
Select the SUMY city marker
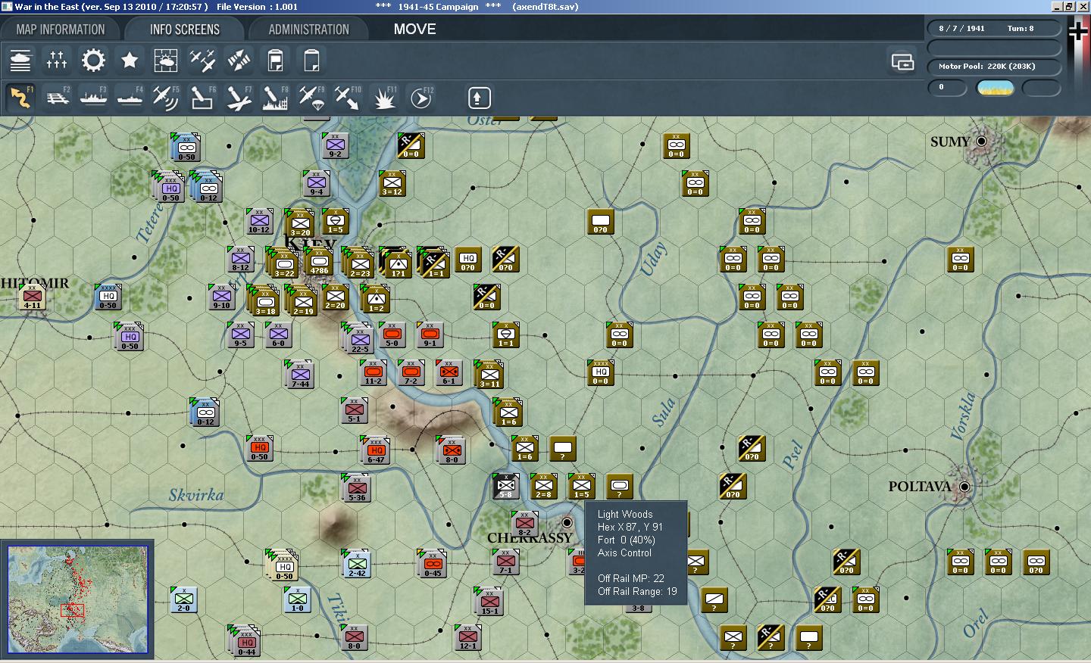tap(981, 142)
